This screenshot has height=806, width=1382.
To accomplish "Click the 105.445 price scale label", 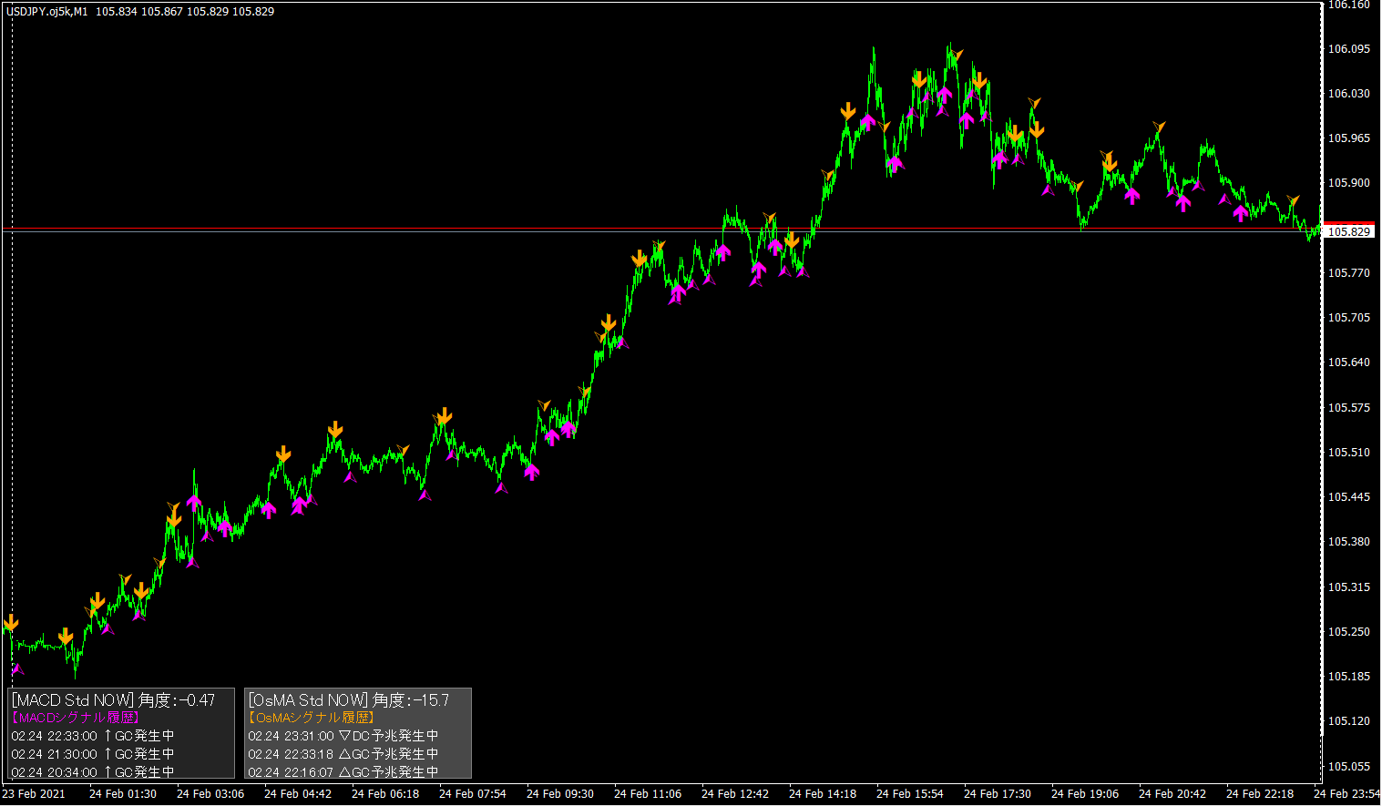I will [1349, 497].
